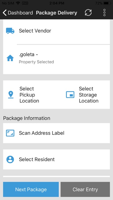Screen dimensions: 113x200
Task: Open the three-dot overflow menu
Action: [104, 13]
